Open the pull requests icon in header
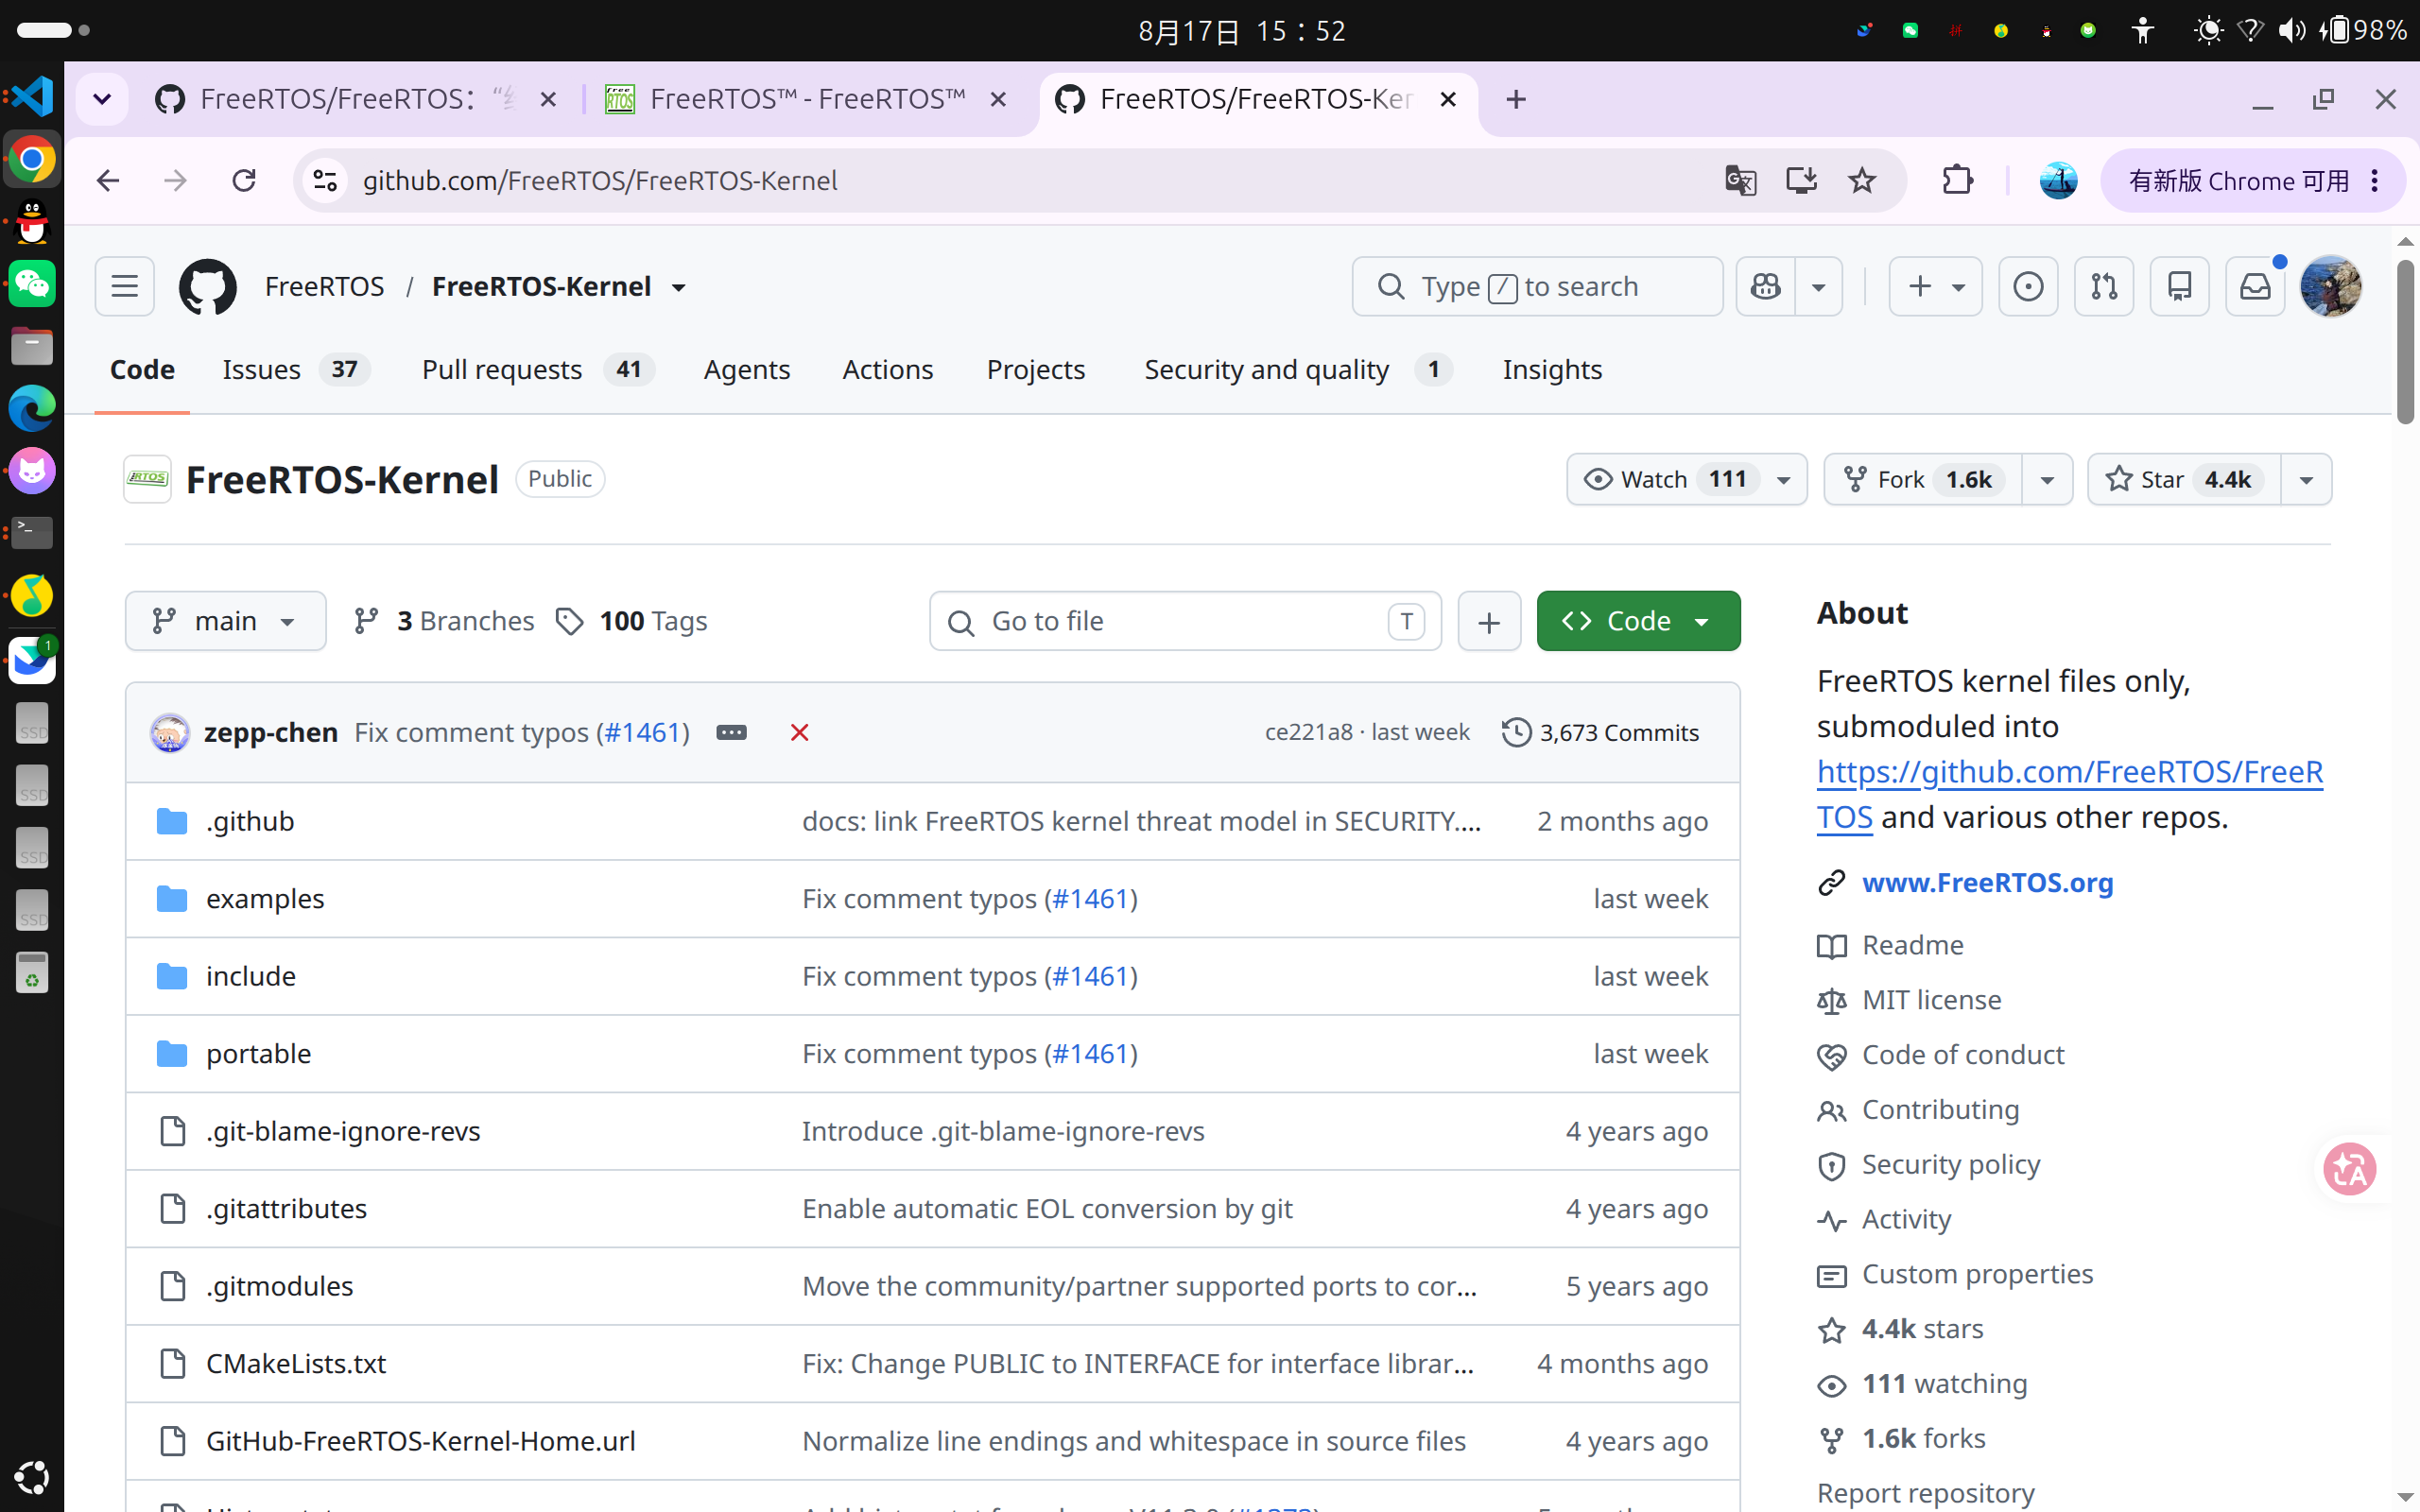Screen dimensions: 2420x1512 [x=2104, y=287]
